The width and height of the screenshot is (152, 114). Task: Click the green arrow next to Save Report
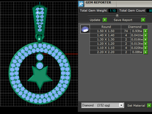pyautogui.click(x=143, y=20)
